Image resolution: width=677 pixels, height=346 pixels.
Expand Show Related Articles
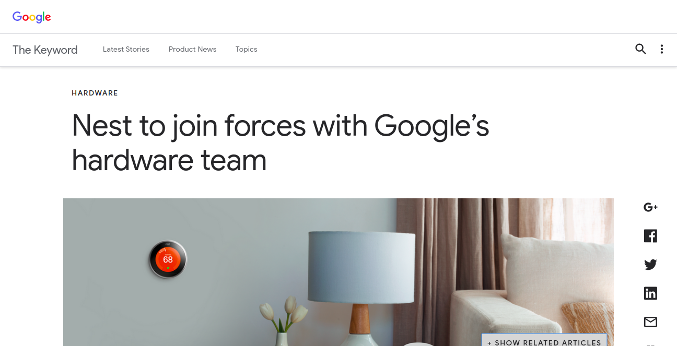pyautogui.click(x=544, y=340)
